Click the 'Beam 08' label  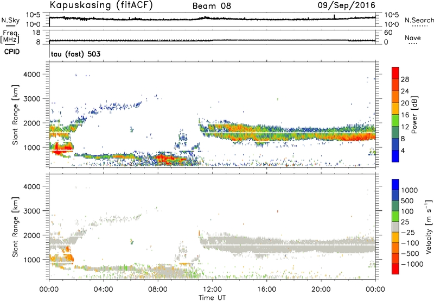tap(212, 6)
